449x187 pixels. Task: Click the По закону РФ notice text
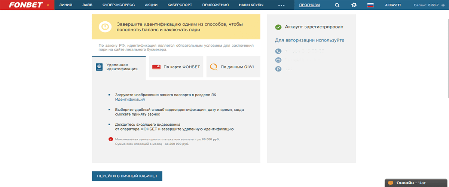pyautogui.click(x=176, y=47)
